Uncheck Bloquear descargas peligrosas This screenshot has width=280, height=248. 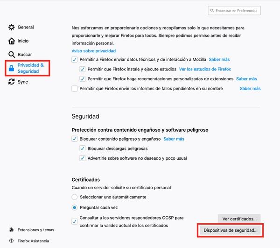[83, 149]
